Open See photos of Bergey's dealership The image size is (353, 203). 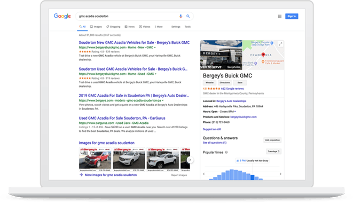coord(234,67)
